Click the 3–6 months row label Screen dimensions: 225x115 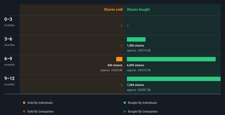(10, 42)
